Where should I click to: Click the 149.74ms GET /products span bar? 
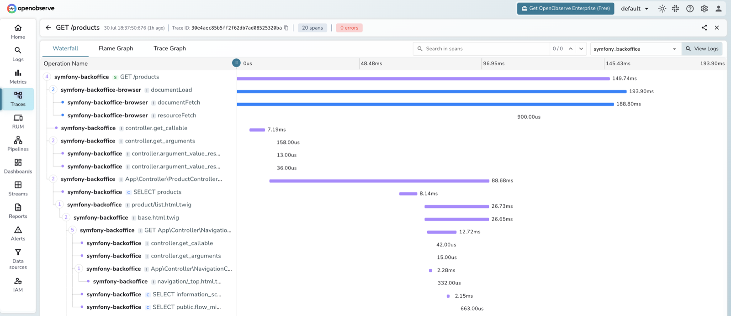423,79
